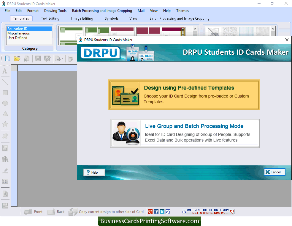Image resolution: width=292 pixels, height=226 pixels.
Task: Choose Design using Pre-defined Templates
Action: (x=184, y=95)
